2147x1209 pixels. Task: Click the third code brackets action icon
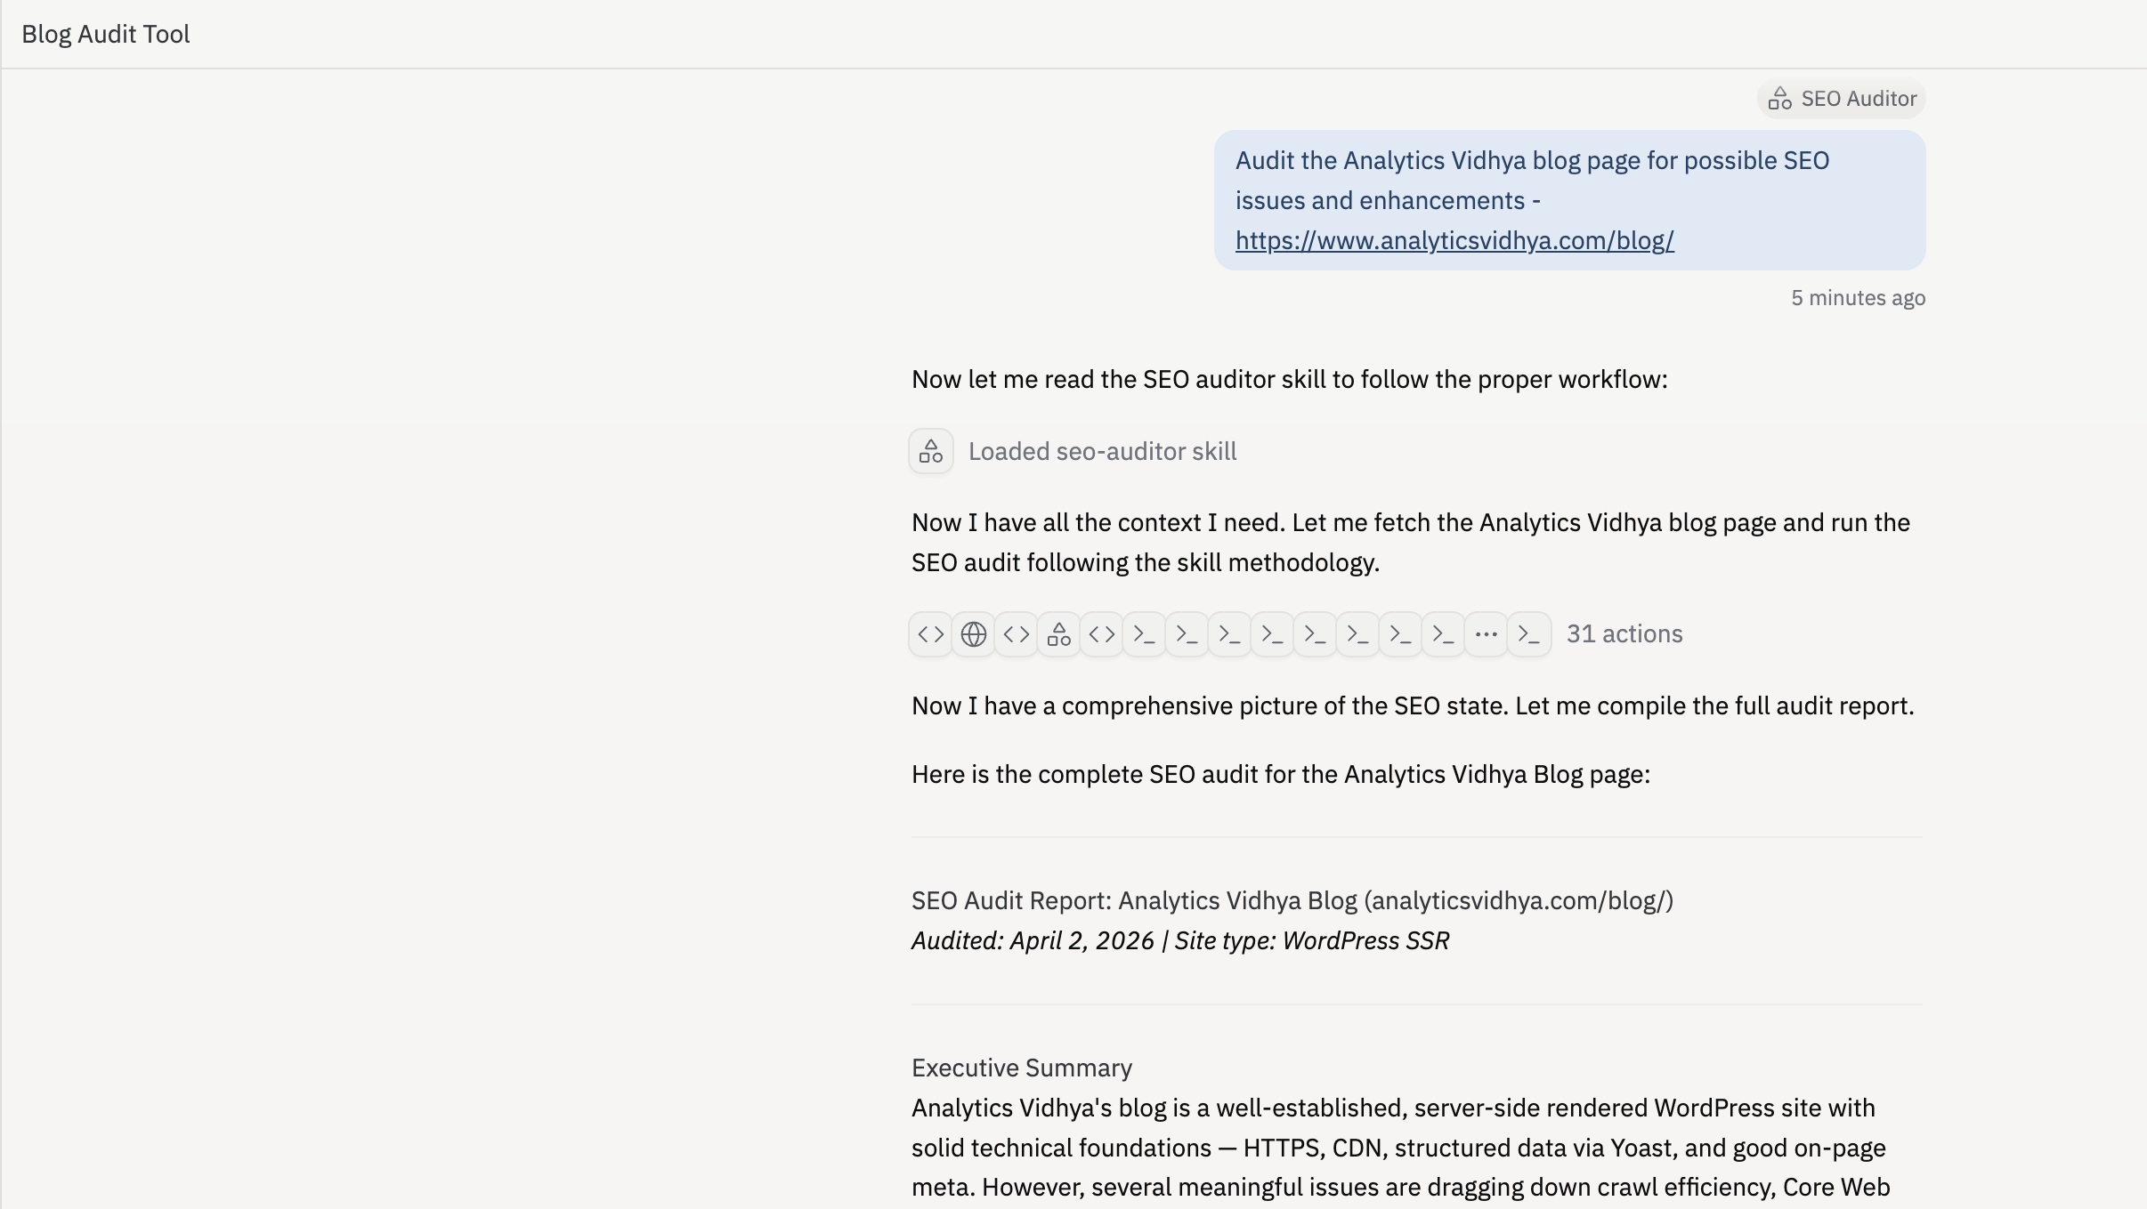point(1101,634)
